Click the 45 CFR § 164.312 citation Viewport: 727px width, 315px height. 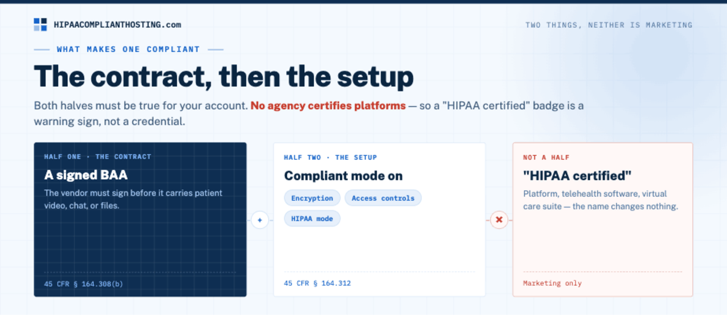[x=317, y=283]
